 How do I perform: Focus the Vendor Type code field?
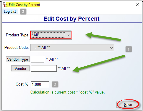click(38, 59)
